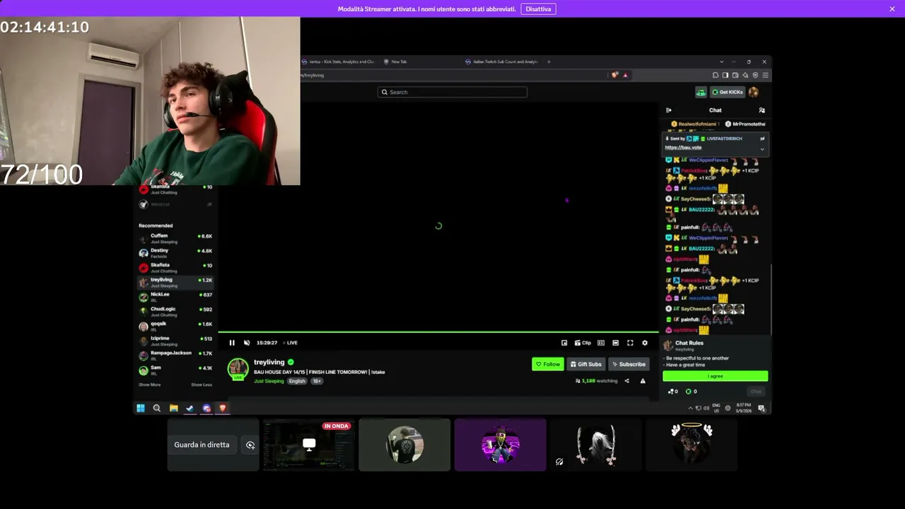This screenshot has height=509, width=905.
Task: Open Windows taskbar search
Action: pyautogui.click(x=157, y=408)
